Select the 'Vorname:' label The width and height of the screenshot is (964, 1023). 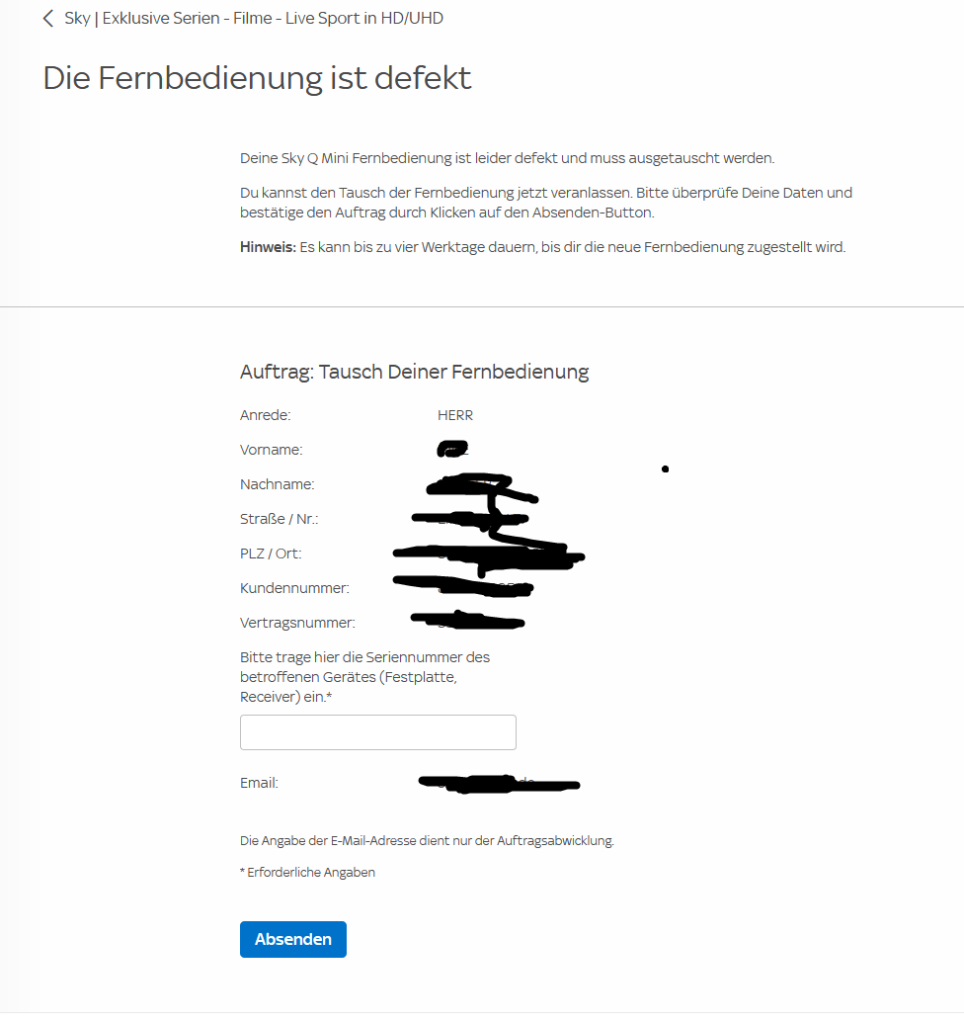pyautogui.click(x=272, y=450)
